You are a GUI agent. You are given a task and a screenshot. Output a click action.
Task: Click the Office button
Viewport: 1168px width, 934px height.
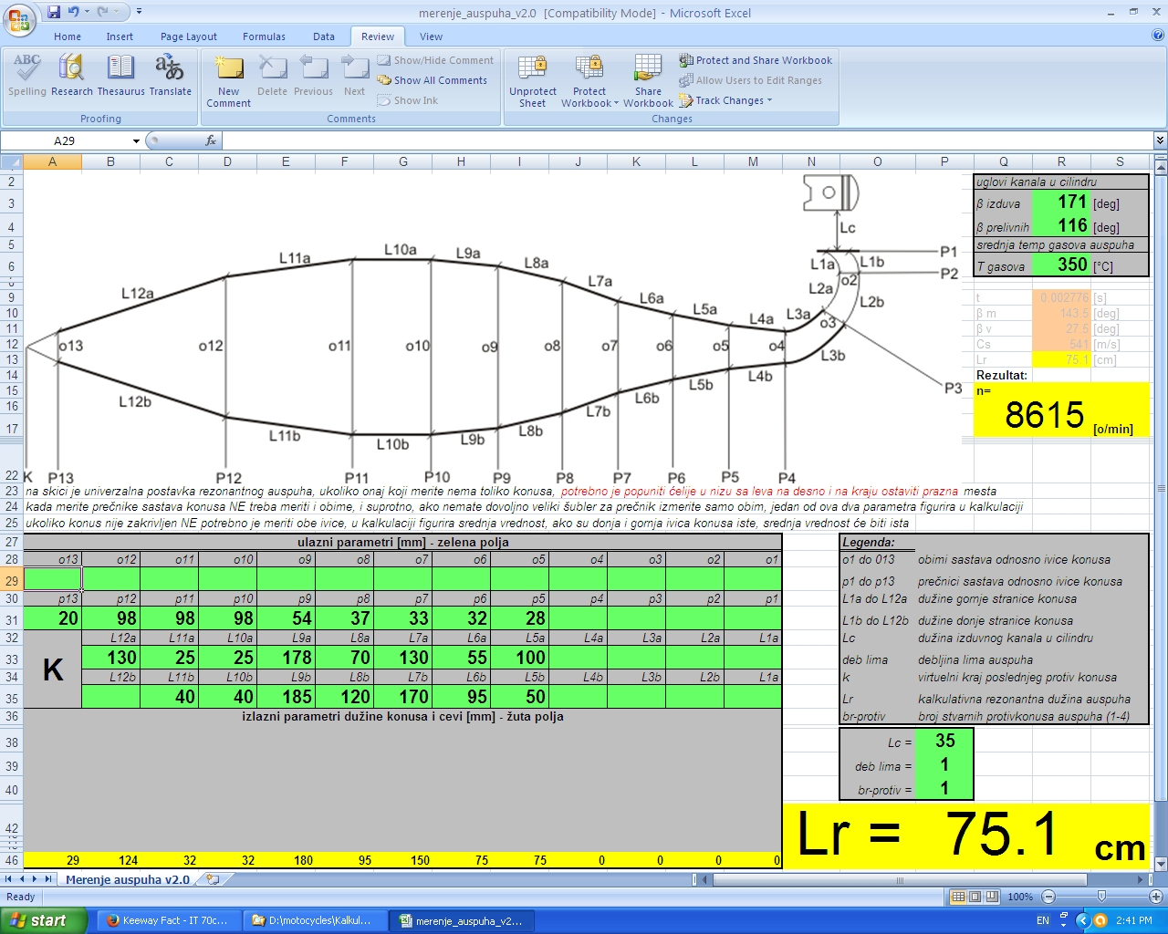[18, 18]
